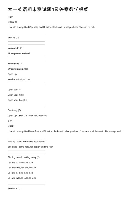Click the 'When you understand' lyric line
Viewport: 139px width, 197px height.
pos(18,53)
